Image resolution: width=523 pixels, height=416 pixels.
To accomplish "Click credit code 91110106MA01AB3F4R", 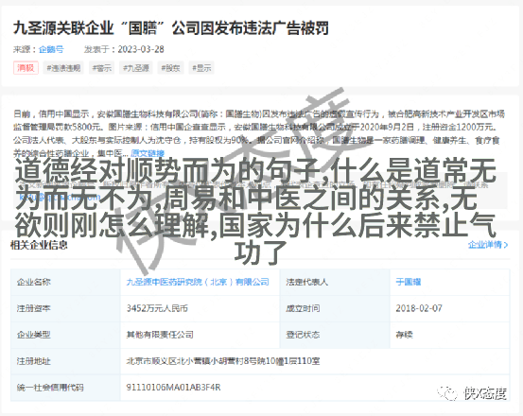I will pos(173,388).
